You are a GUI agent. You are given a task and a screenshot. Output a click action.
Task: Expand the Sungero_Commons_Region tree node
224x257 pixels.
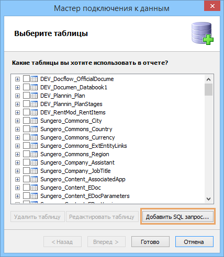click(17, 154)
